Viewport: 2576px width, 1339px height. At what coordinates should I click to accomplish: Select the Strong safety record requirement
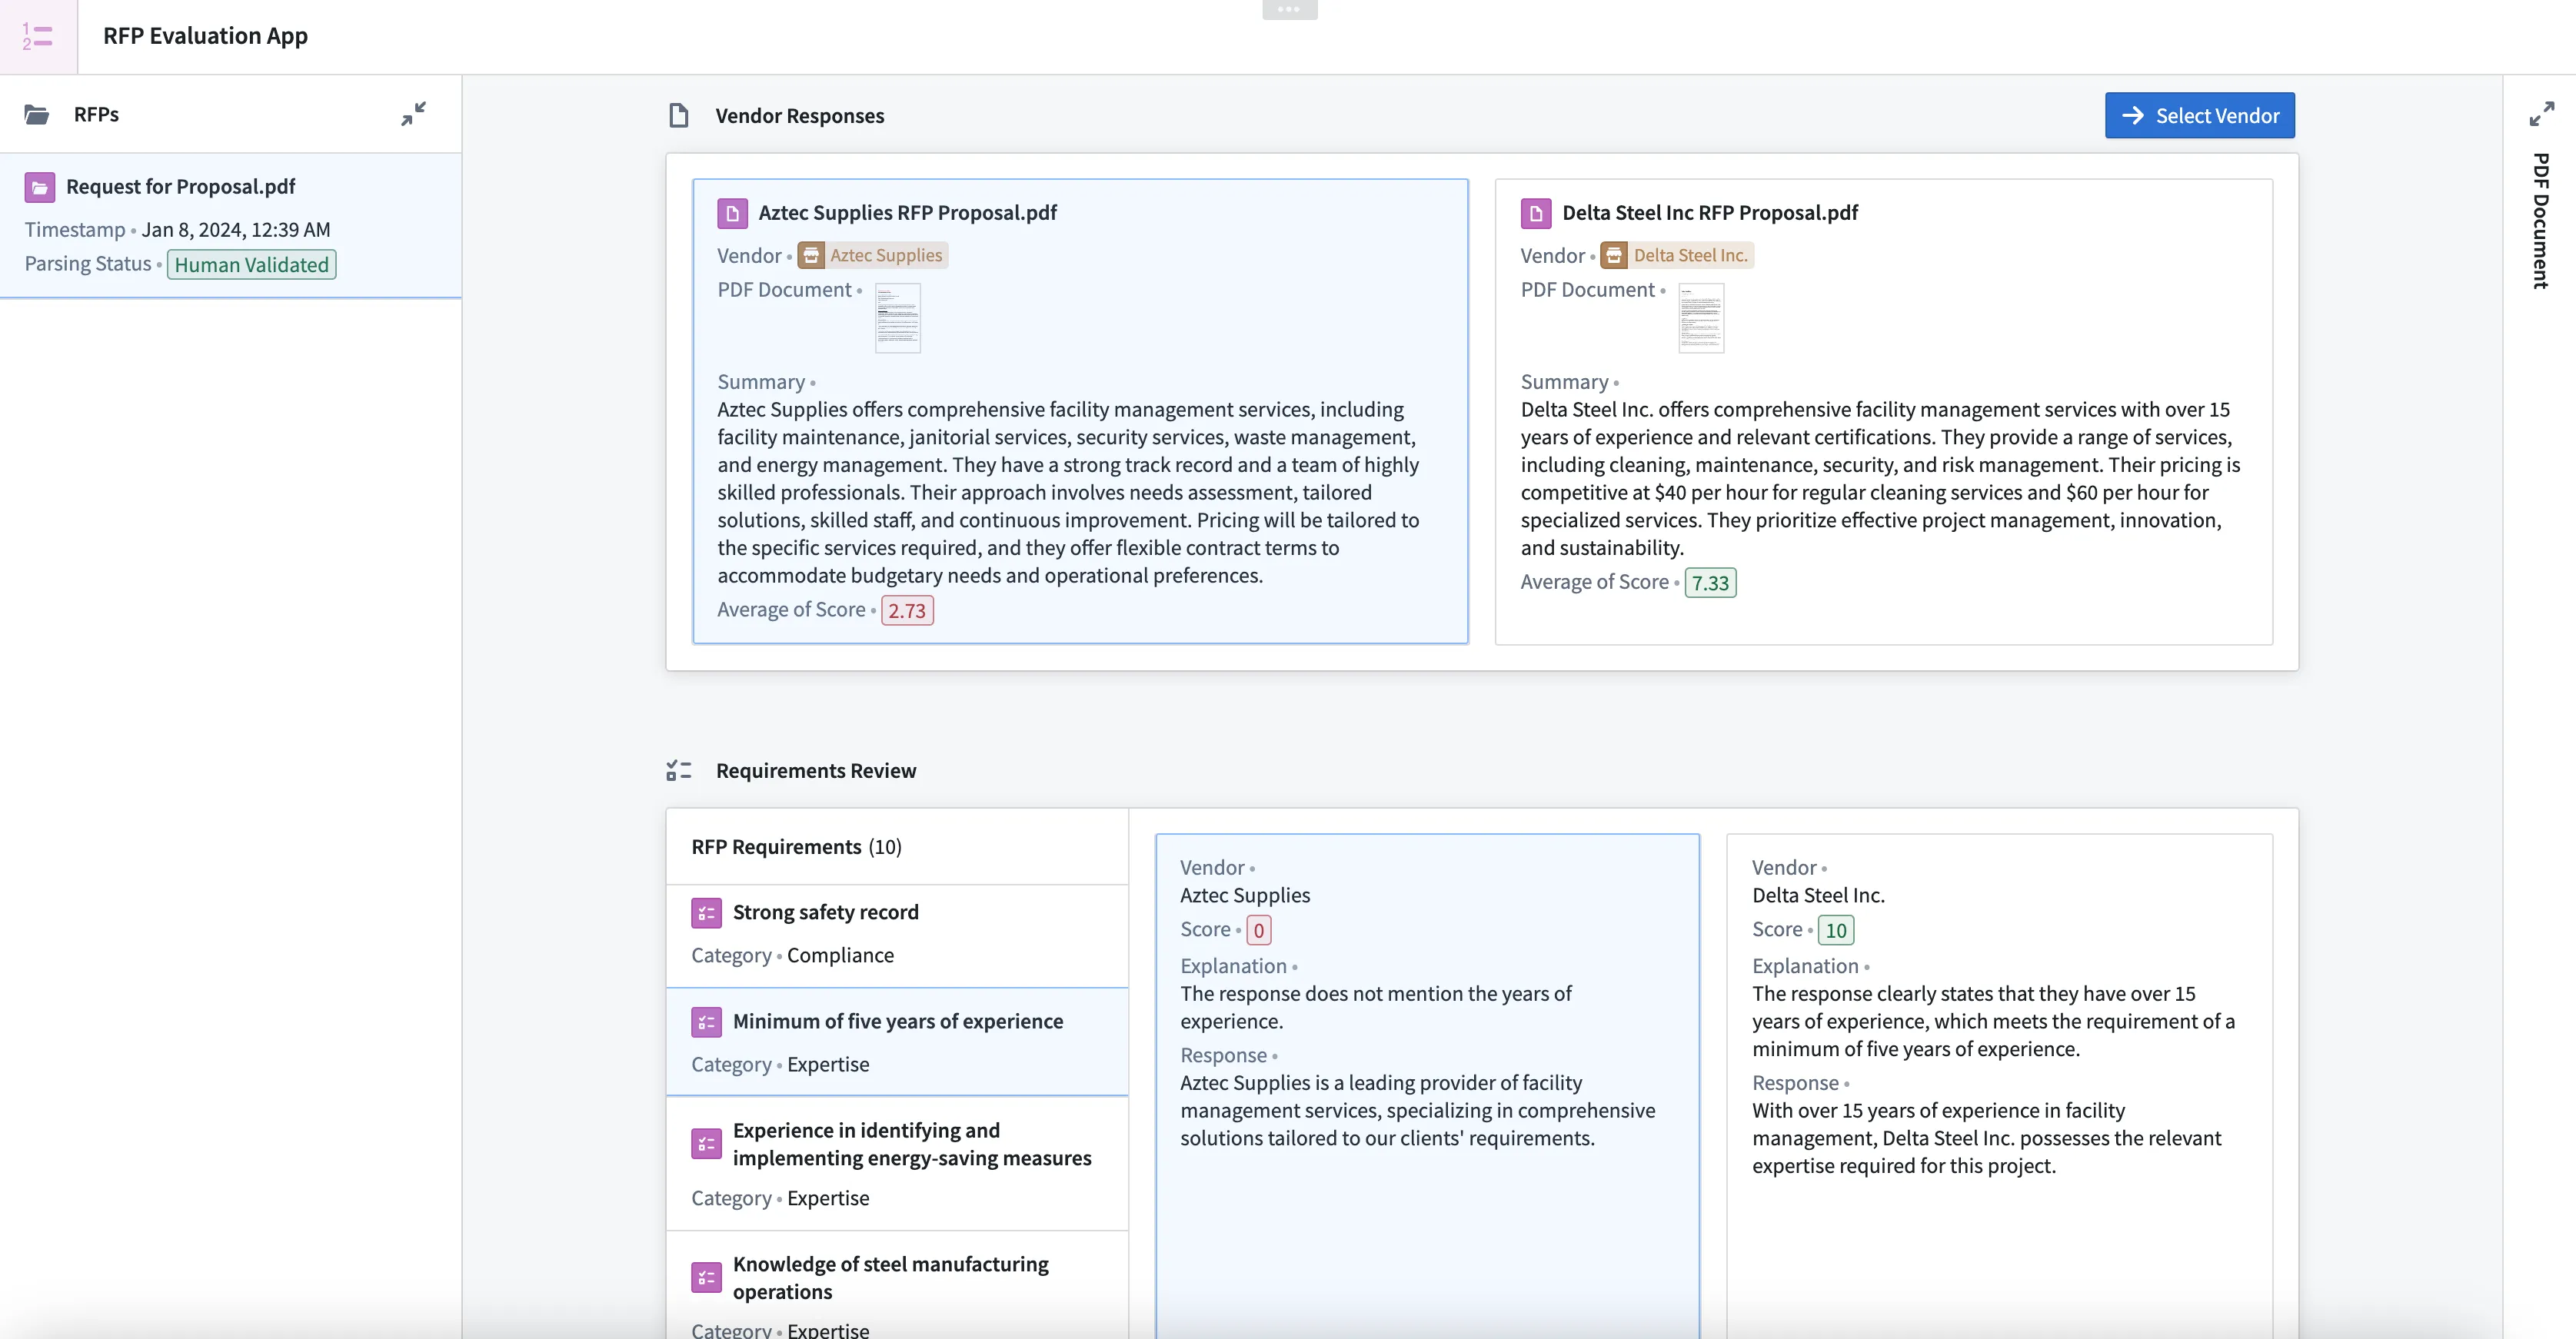tap(825, 912)
